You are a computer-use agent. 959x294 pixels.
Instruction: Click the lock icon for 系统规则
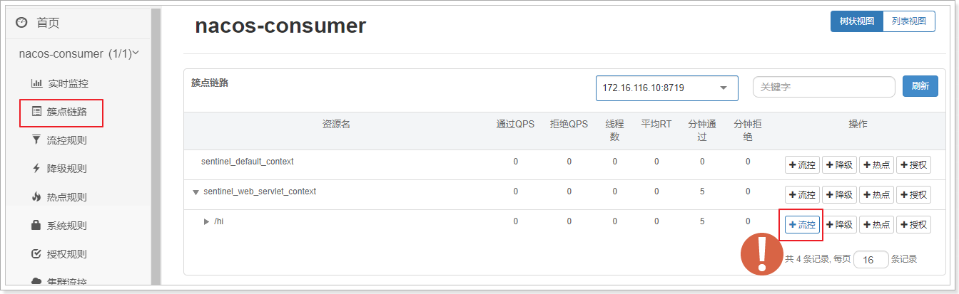(36, 226)
